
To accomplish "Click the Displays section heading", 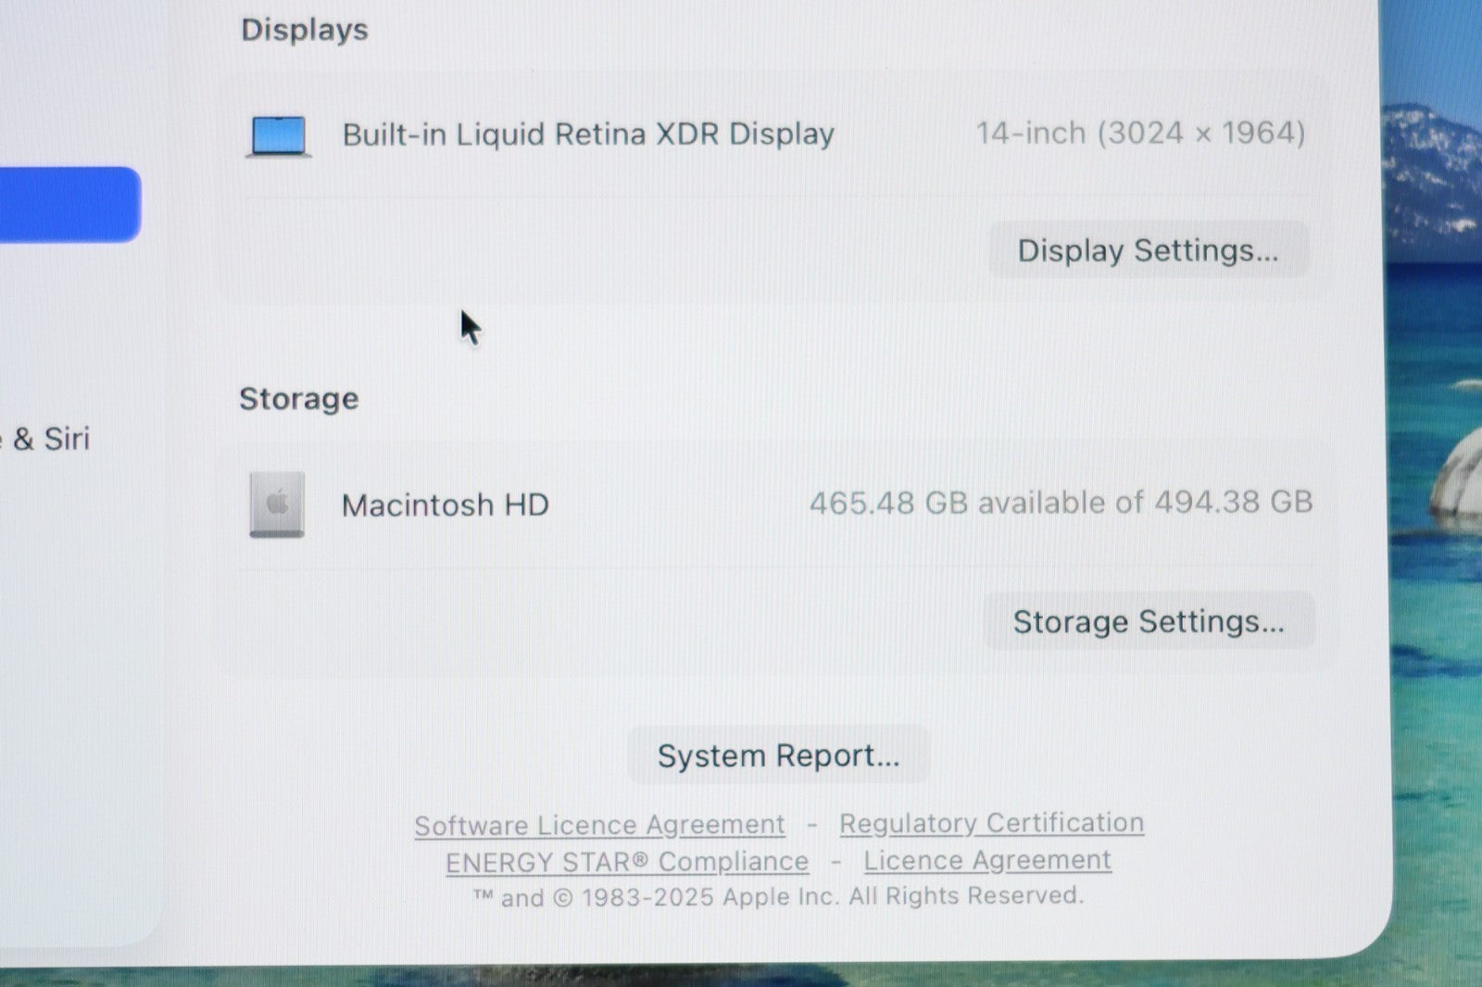I will 304,30.
